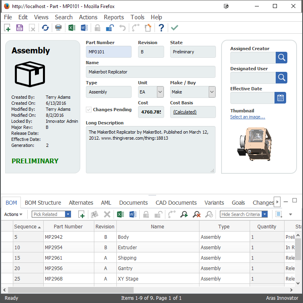This screenshot has width=303, height=303.
Task: Export BOM grid to Word
Action: click(133, 214)
